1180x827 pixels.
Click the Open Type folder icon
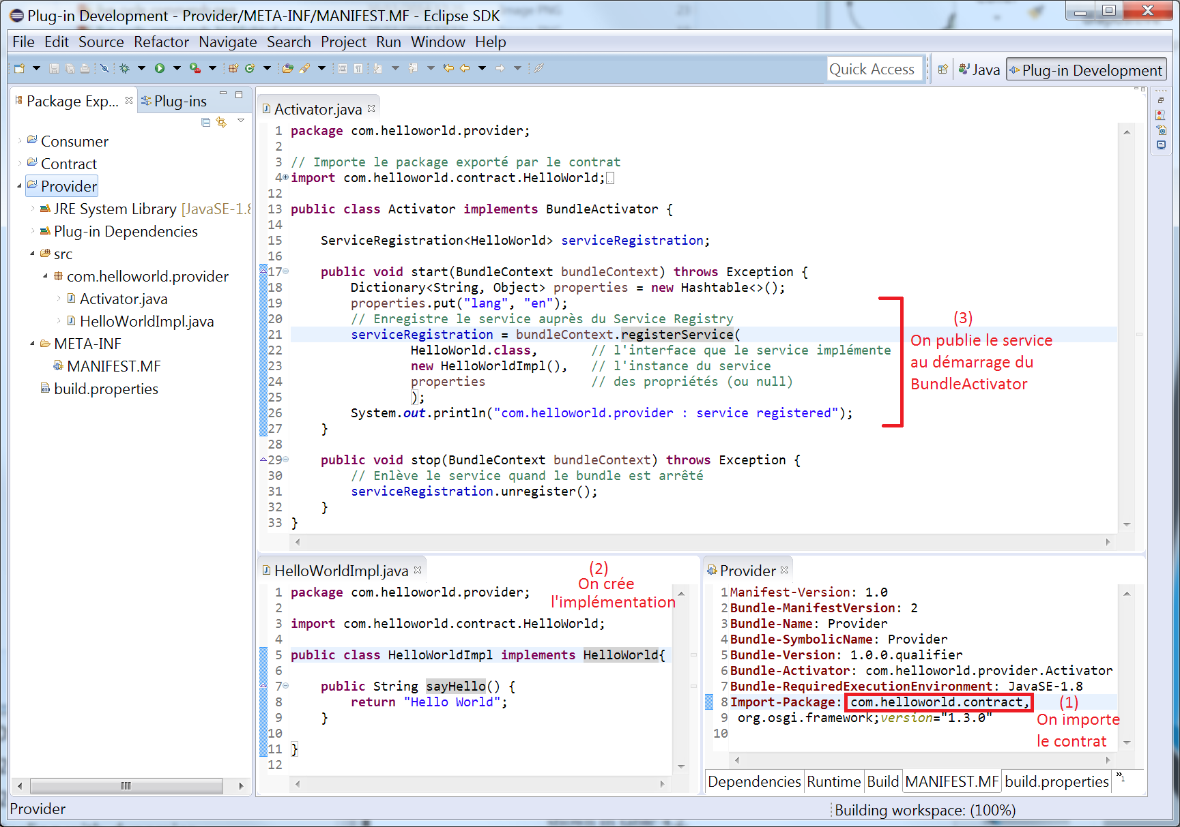[287, 68]
